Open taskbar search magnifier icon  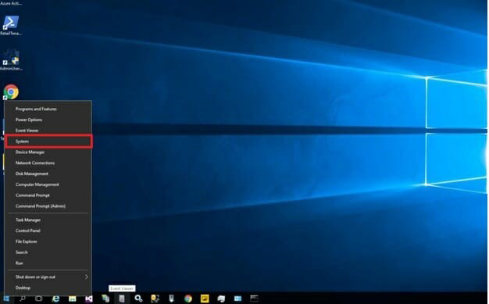tap(23, 299)
